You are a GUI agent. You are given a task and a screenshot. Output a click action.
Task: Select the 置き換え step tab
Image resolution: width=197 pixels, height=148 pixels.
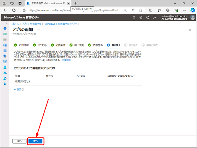coord(114,45)
